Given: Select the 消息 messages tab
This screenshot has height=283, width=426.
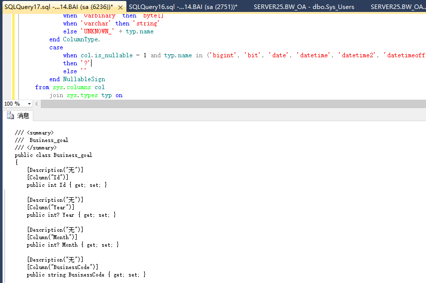Looking at the screenshot, I should click(x=18, y=116).
